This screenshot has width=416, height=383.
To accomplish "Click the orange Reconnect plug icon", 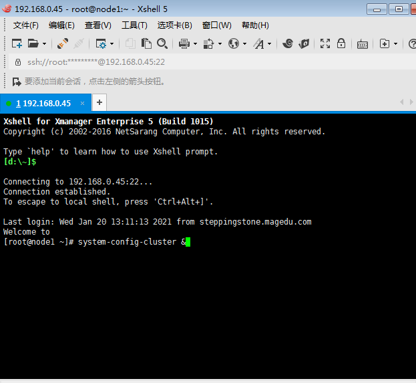I will (x=63, y=43).
